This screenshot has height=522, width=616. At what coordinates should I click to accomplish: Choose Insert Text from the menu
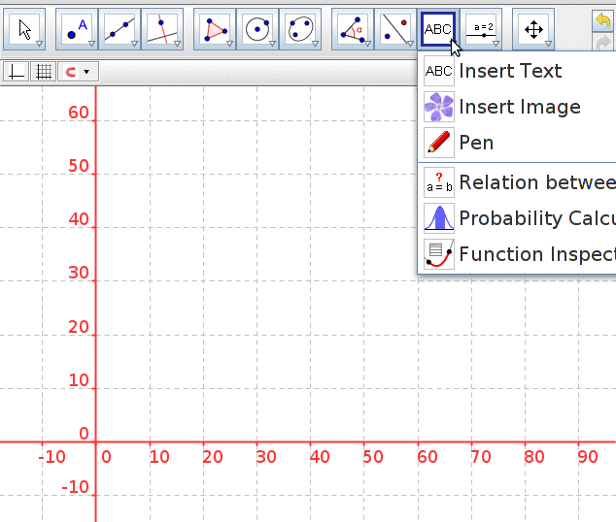point(509,71)
